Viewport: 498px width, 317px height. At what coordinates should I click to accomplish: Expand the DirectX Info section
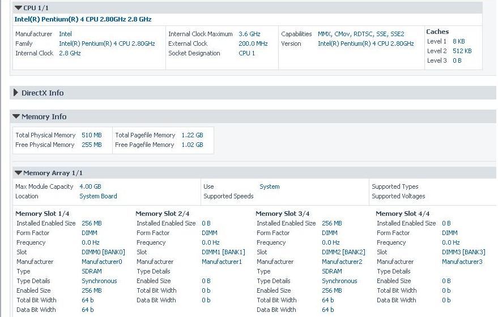(15, 93)
